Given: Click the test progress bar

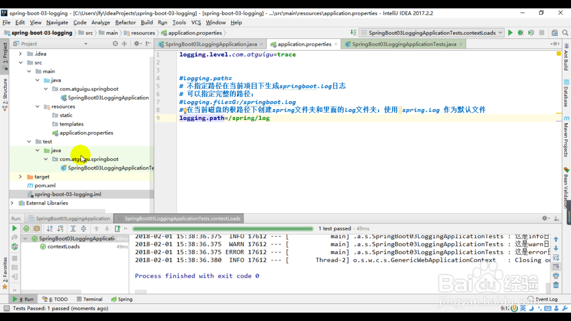Looking at the screenshot, I should pyautogui.click(x=223, y=229).
